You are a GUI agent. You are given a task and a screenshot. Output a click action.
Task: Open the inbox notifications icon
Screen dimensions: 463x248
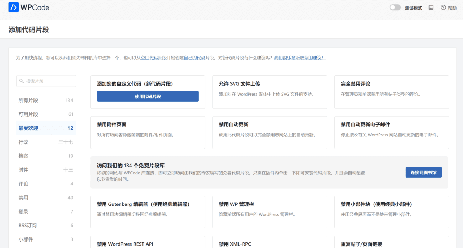[431, 7]
